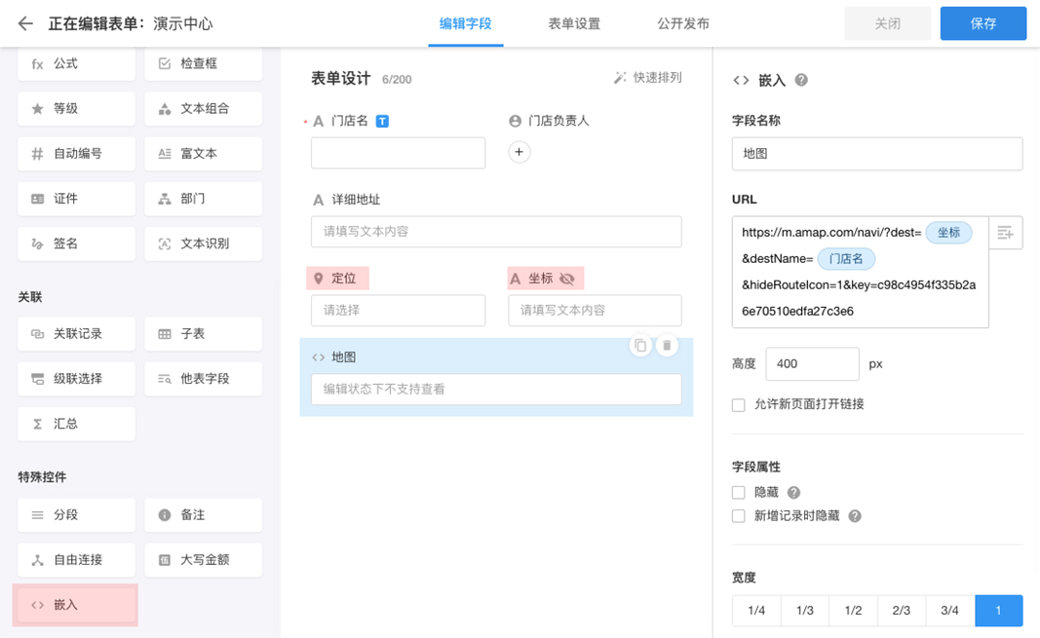The image size is (1040, 638).
Task: Select the 地图 embed field in form
Action: click(x=496, y=377)
